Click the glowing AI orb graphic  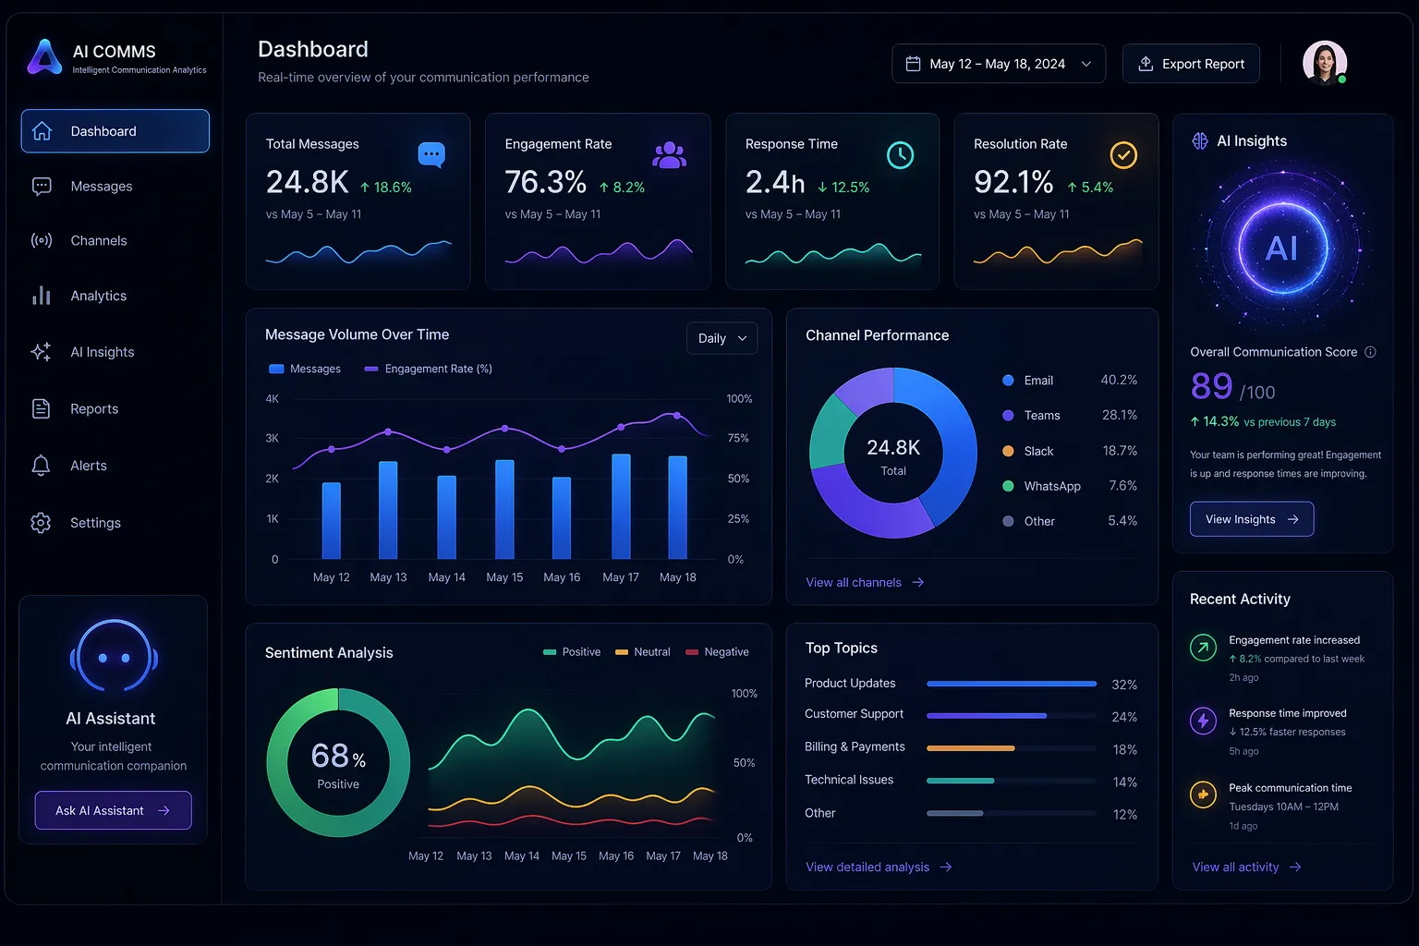1282,248
